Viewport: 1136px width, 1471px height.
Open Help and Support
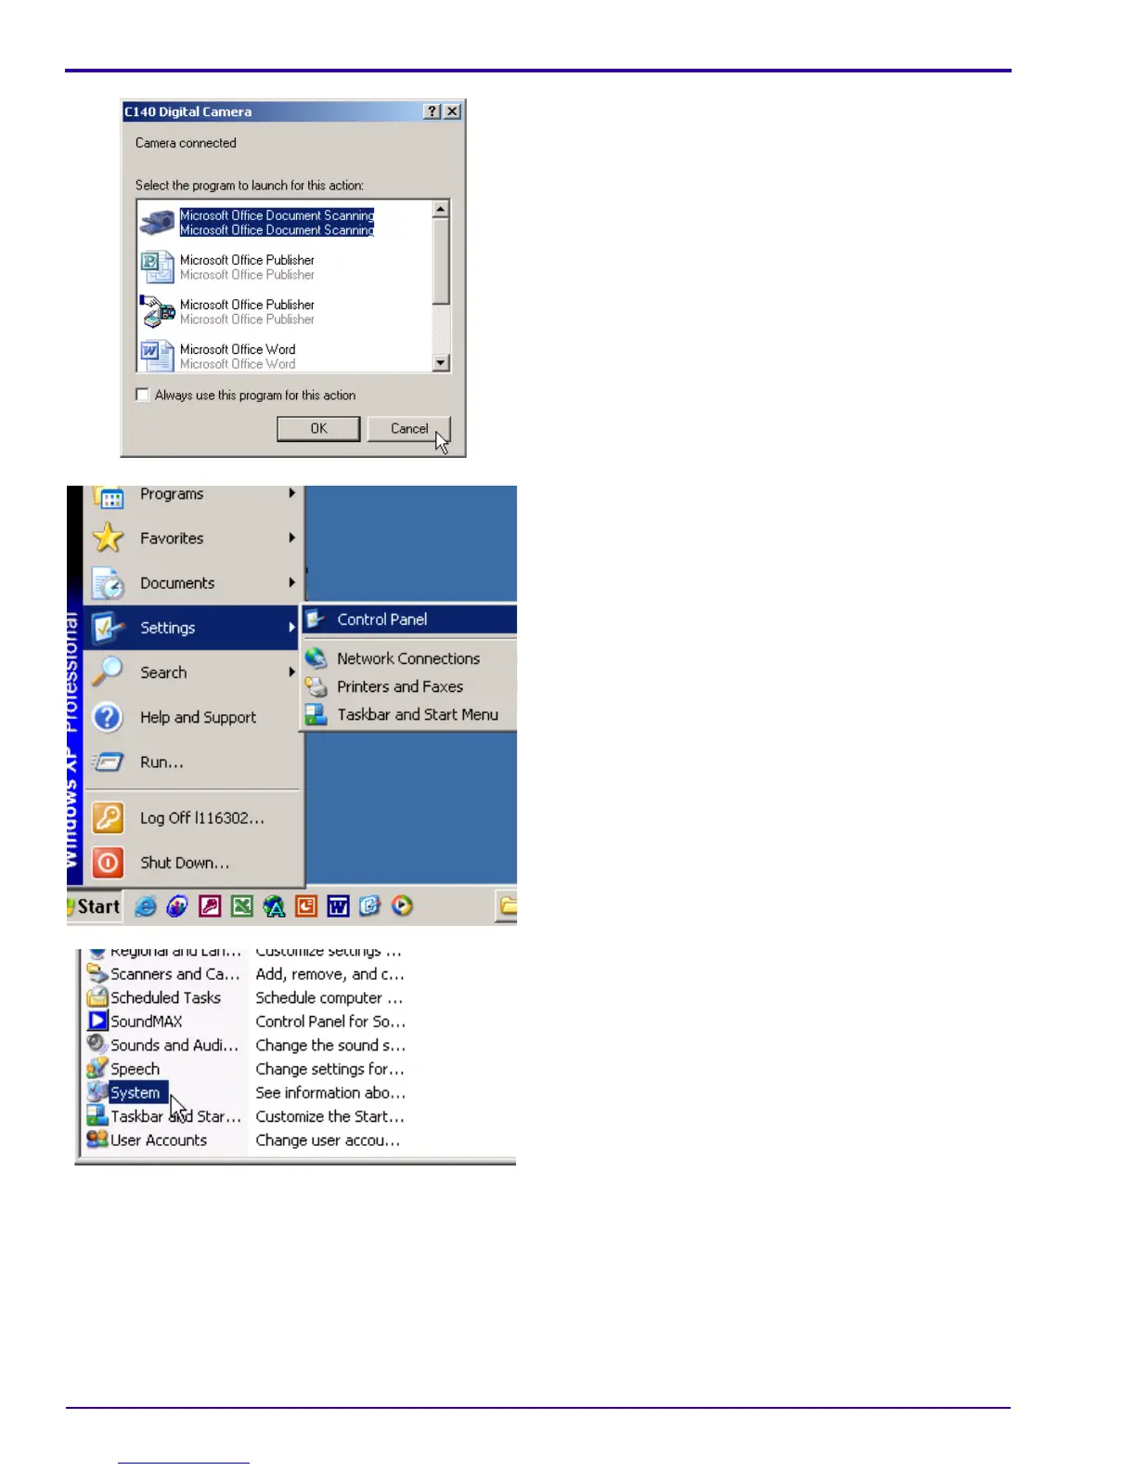pyautogui.click(x=194, y=717)
